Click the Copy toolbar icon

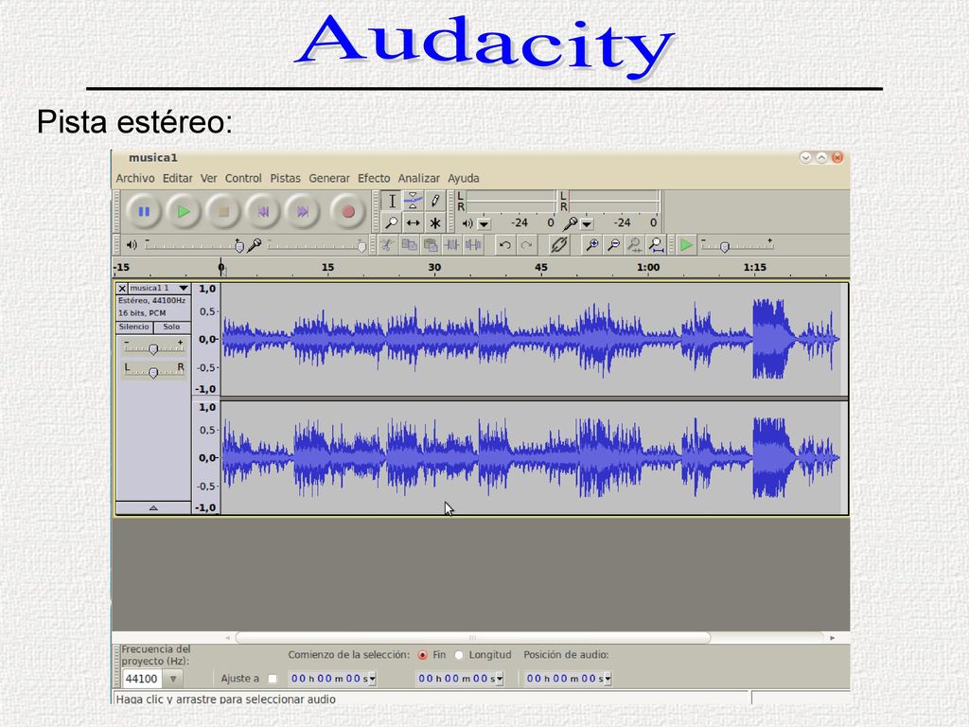pos(409,245)
